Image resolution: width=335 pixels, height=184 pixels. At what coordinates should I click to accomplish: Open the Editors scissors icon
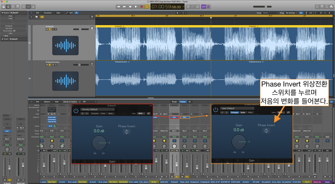[x=33, y=6]
